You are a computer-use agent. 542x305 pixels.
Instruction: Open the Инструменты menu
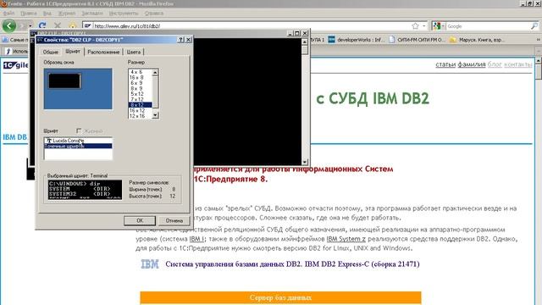(x=124, y=14)
